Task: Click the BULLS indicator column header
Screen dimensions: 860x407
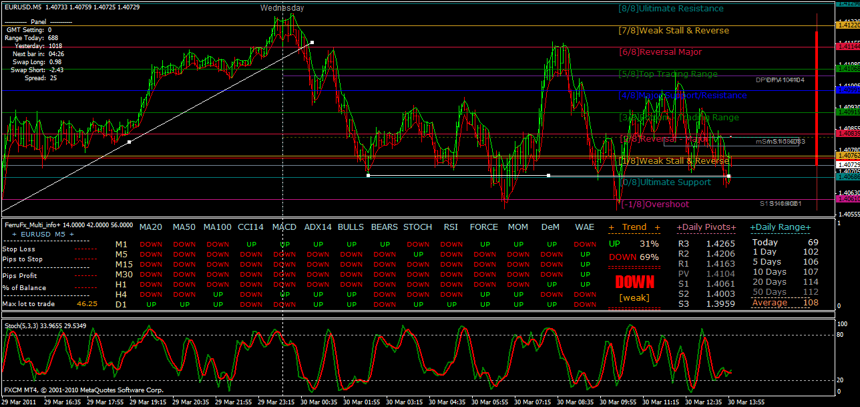Action: click(351, 227)
